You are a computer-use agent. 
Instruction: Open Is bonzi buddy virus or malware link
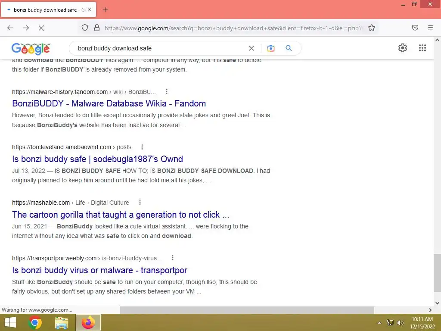pos(99,270)
